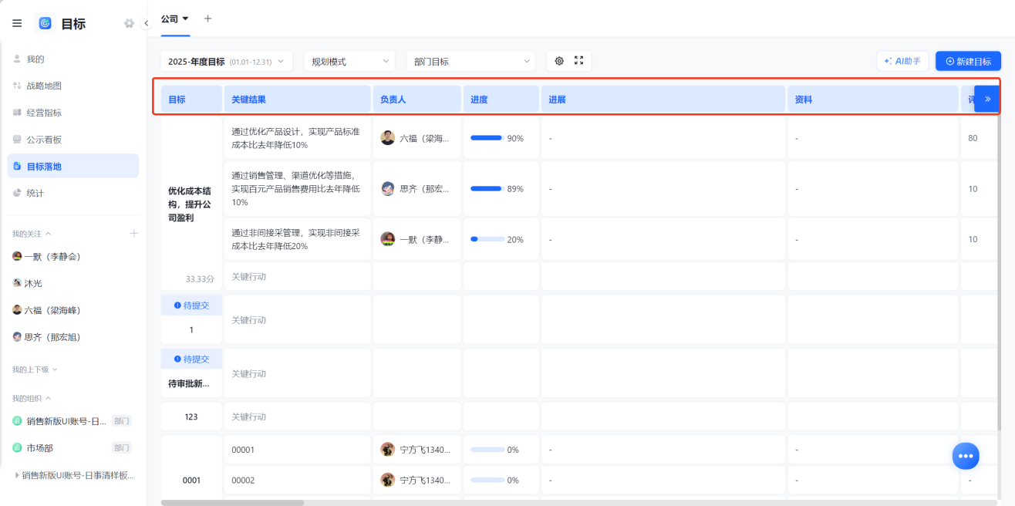Open the AI助手 button

tap(902, 61)
